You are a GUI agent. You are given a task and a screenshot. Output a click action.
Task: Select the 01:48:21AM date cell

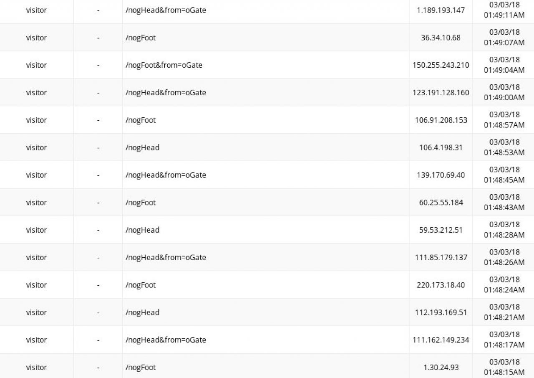[x=504, y=312]
